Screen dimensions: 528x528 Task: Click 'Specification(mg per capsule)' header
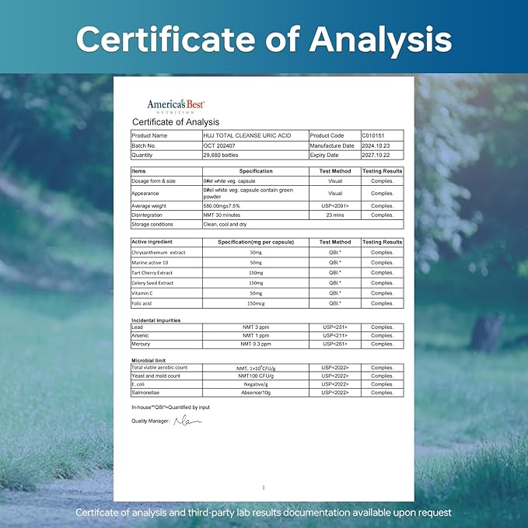pos(256,242)
